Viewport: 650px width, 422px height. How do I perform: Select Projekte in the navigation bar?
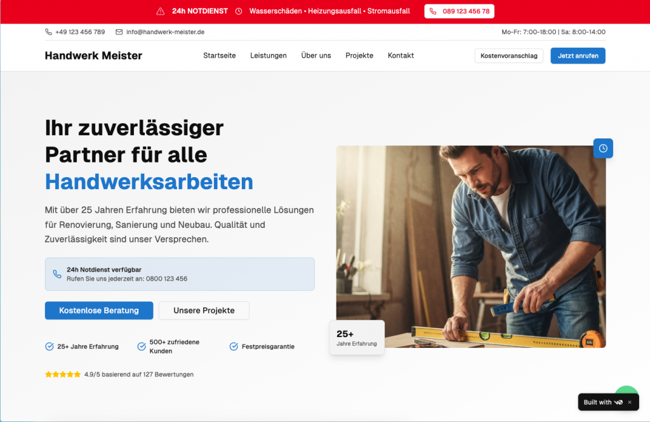click(x=359, y=56)
